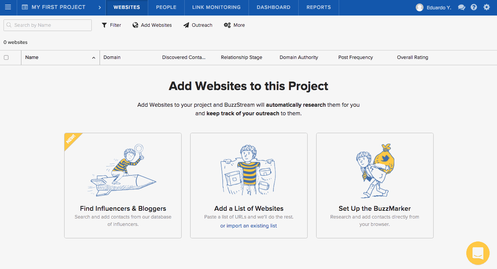Image resolution: width=497 pixels, height=269 pixels.
Task: Open the yellow chat support widget
Action: pyautogui.click(x=478, y=253)
